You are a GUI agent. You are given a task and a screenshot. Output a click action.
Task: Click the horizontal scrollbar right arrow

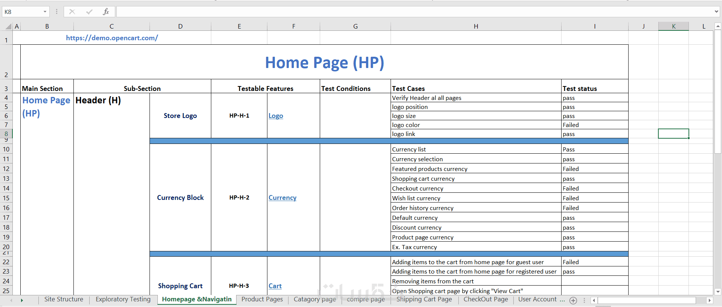coord(710,300)
